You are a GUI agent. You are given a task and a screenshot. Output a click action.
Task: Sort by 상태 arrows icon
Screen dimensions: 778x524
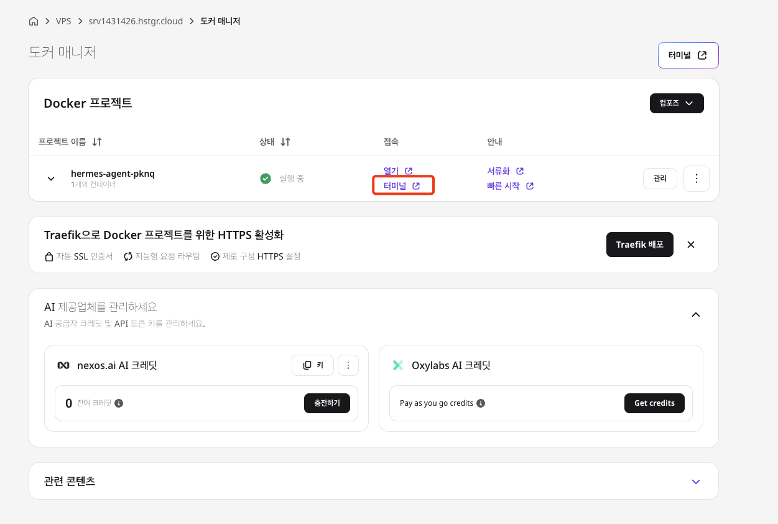pyautogui.click(x=285, y=142)
